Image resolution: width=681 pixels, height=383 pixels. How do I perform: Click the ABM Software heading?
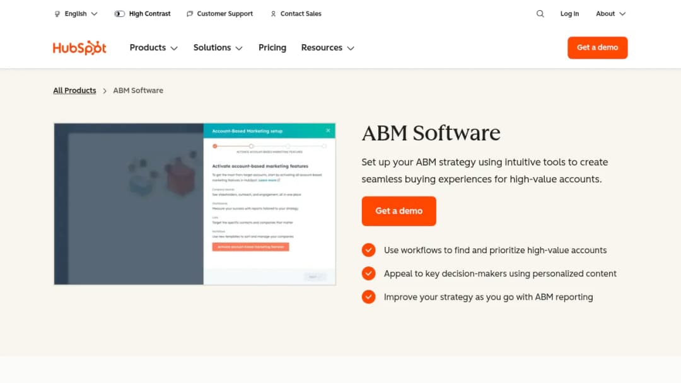point(431,133)
